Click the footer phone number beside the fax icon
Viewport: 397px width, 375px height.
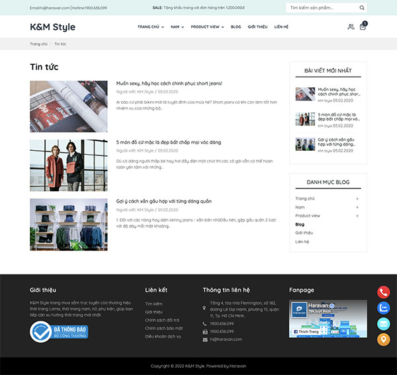(222, 332)
